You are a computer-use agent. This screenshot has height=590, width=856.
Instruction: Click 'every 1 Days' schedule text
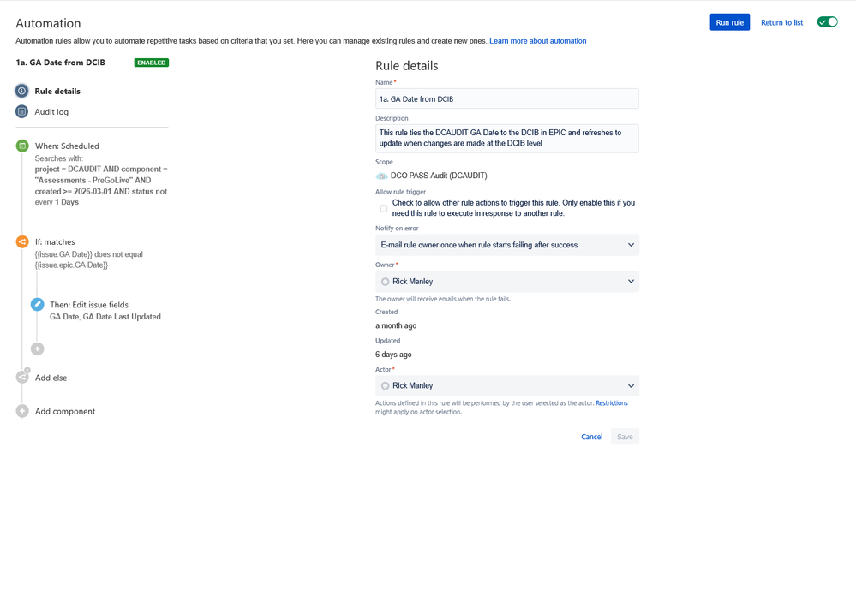click(x=57, y=202)
